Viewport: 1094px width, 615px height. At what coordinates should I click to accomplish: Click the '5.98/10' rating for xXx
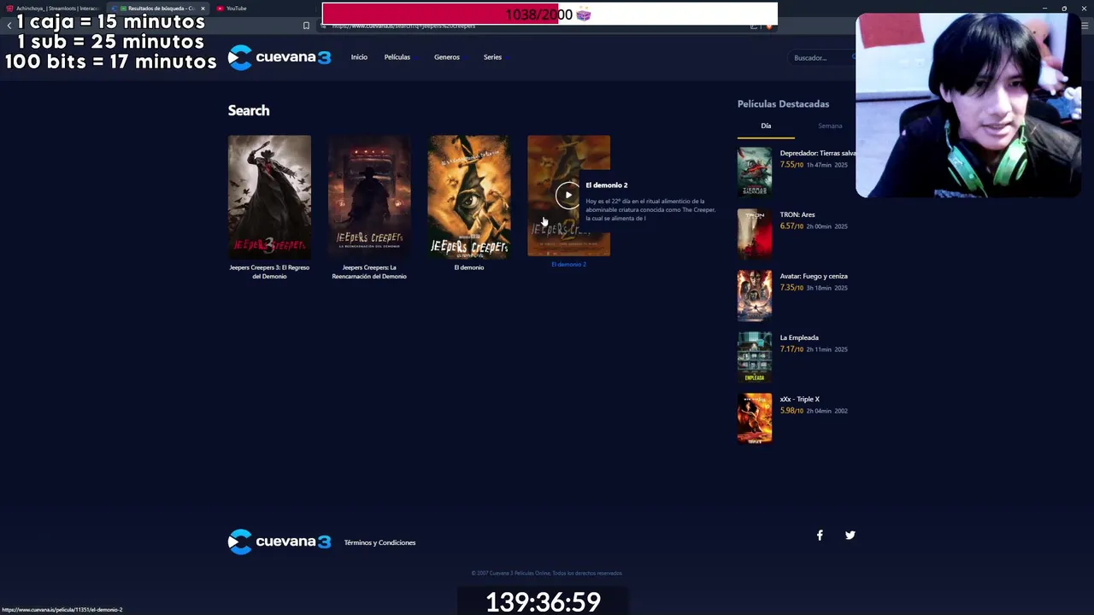(791, 411)
